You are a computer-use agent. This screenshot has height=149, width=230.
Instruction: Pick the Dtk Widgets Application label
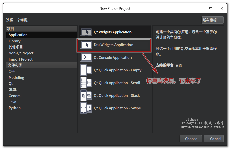pyautogui.click(x=113, y=45)
